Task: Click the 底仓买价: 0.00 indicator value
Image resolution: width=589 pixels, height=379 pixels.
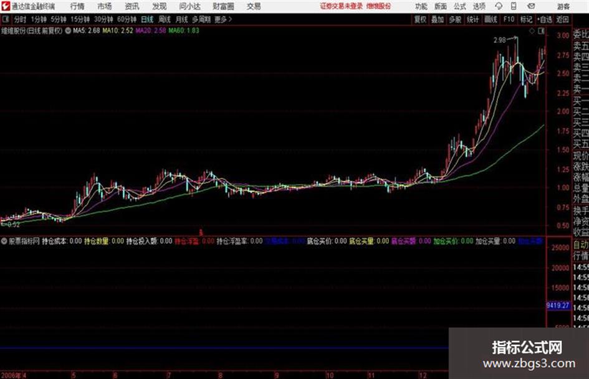Action: (x=327, y=241)
